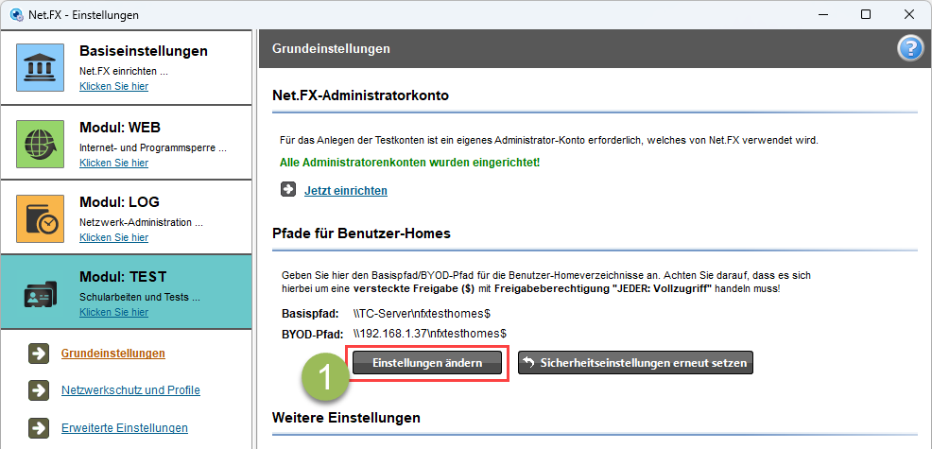Click the Modul: LOG clock icon
This screenshot has height=449, width=932.
(40, 219)
